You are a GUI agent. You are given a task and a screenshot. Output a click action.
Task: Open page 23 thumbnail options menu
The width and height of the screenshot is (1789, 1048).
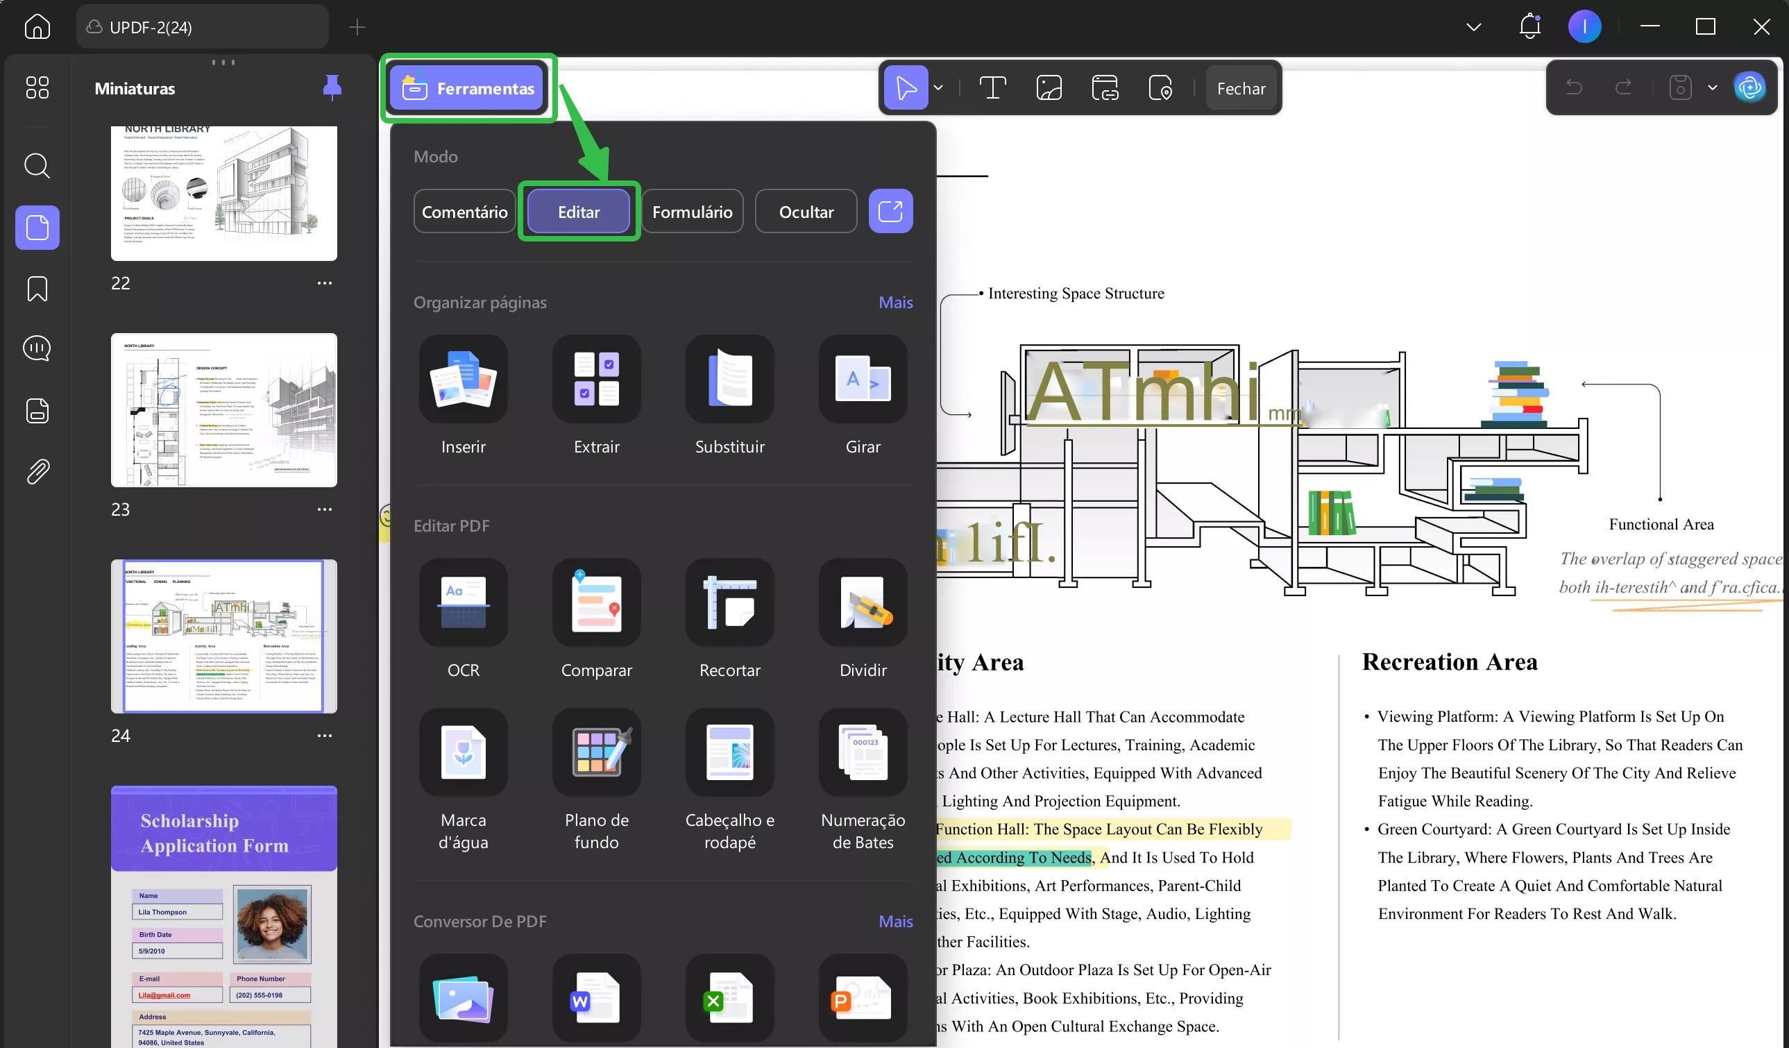pyautogui.click(x=325, y=509)
